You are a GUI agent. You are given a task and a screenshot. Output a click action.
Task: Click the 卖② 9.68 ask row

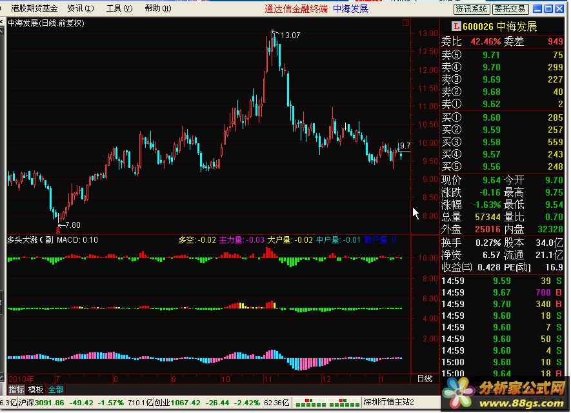pos(502,92)
